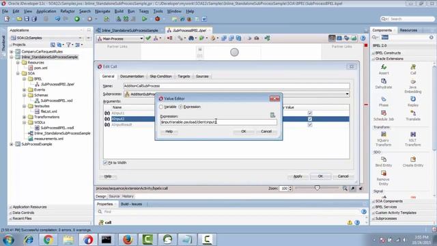
Task: Open Chrome from the taskbar
Action: coord(48,239)
